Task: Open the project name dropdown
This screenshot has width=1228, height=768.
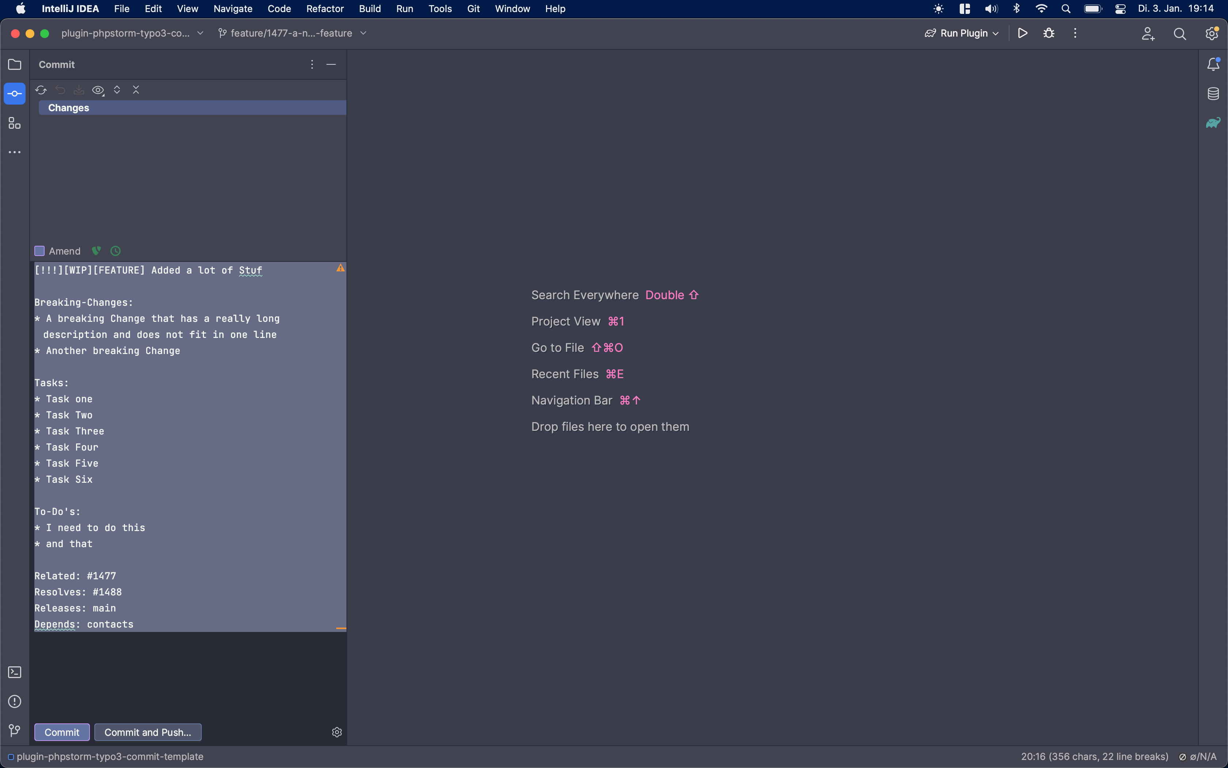Action: click(132, 34)
